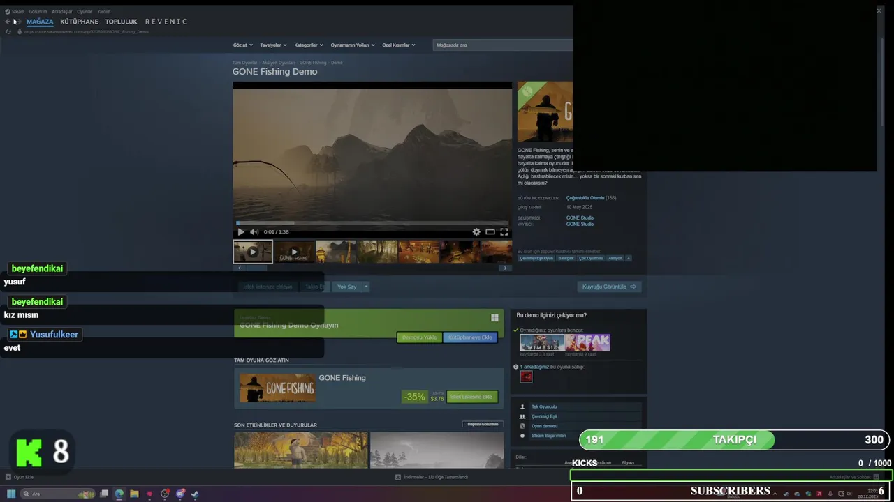This screenshot has width=894, height=502.
Task: Toggle theater mode on the video
Action: pos(490,231)
